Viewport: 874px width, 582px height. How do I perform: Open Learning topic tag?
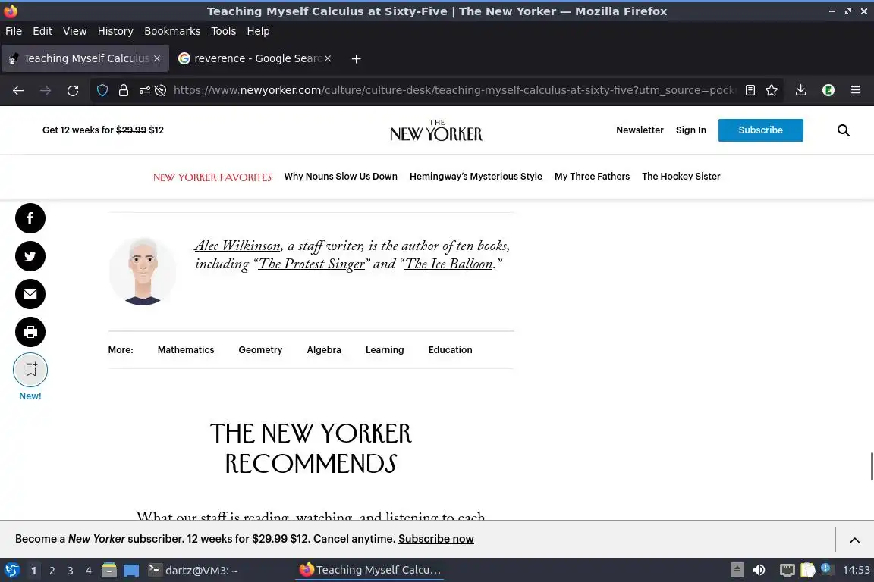[x=385, y=350]
